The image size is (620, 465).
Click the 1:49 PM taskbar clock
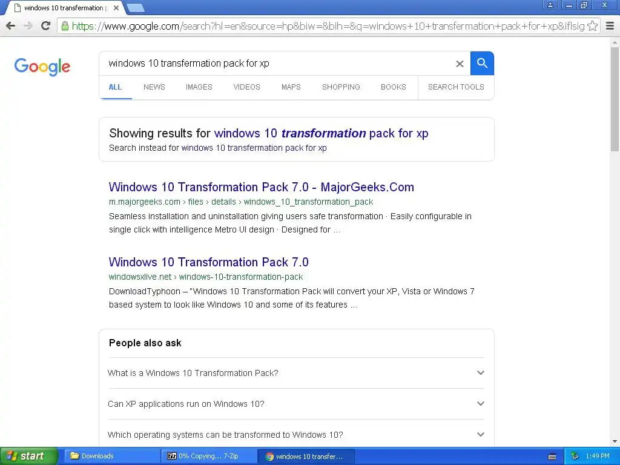(x=598, y=457)
